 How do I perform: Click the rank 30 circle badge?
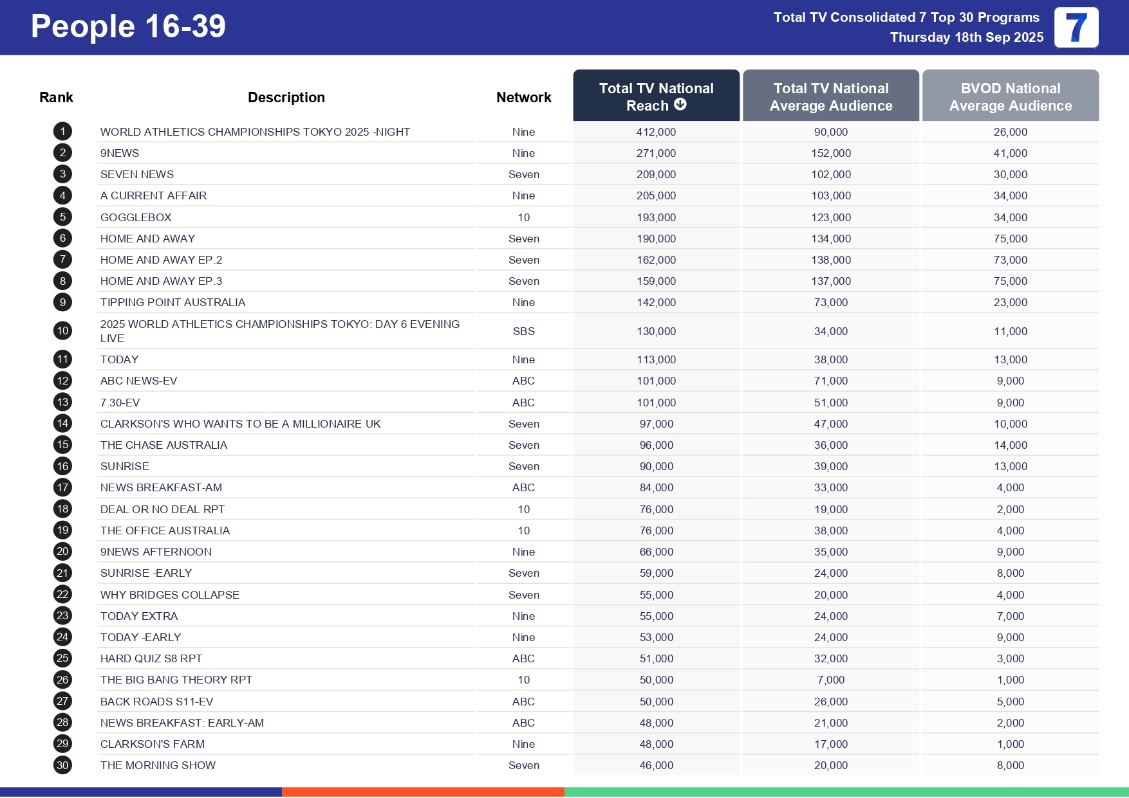[x=62, y=765]
